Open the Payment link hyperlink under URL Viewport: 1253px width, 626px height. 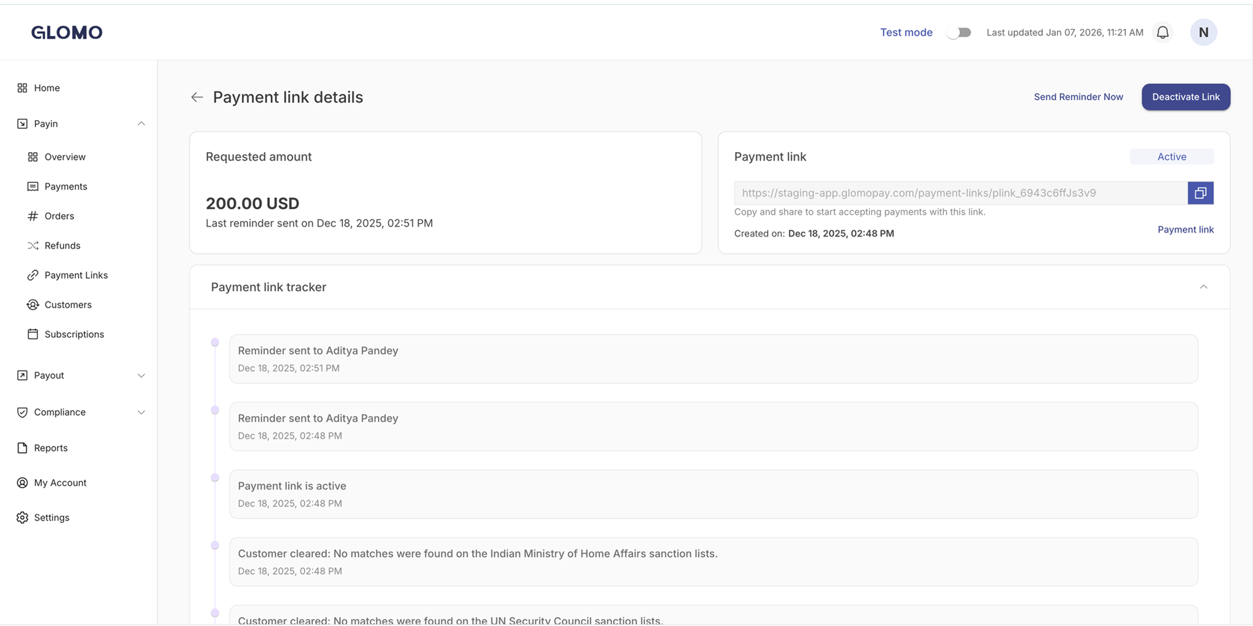pyautogui.click(x=1185, y=229)
